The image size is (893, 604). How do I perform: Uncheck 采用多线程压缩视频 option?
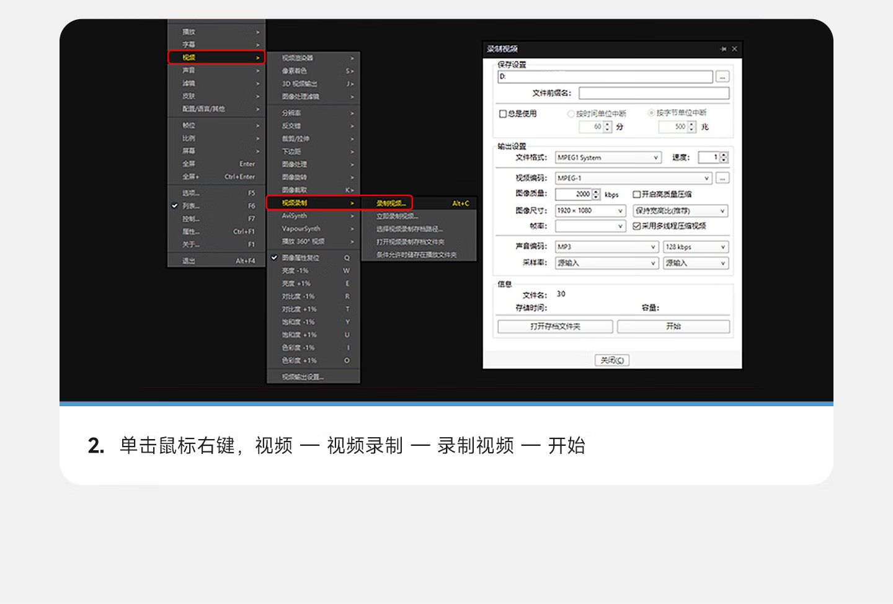click(x=636, y=226)
